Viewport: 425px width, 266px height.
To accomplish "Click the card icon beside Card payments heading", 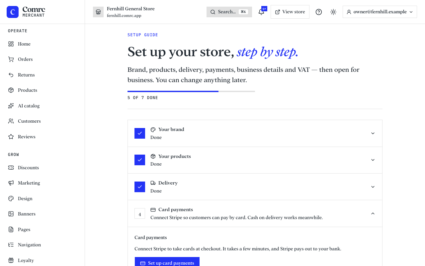I will coord(153,209).
